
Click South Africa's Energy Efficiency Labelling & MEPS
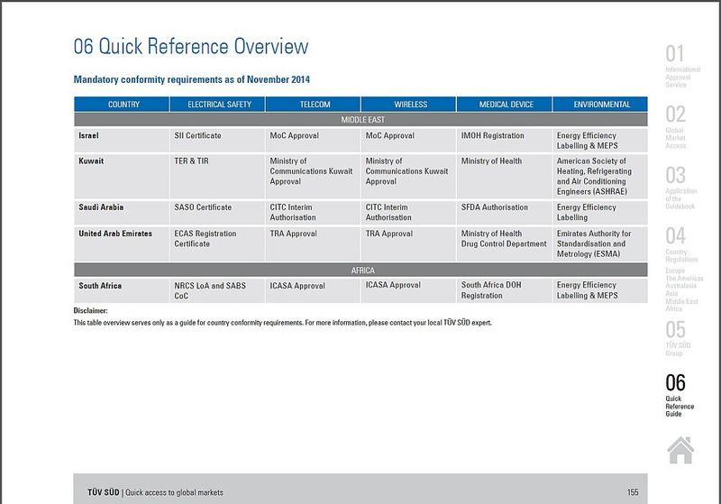[600, 290]
